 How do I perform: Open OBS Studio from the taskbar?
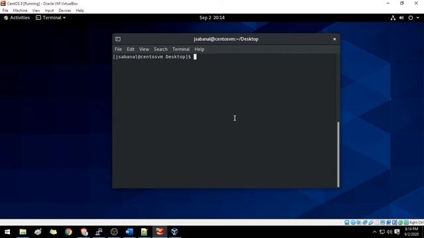pos(114,232)
